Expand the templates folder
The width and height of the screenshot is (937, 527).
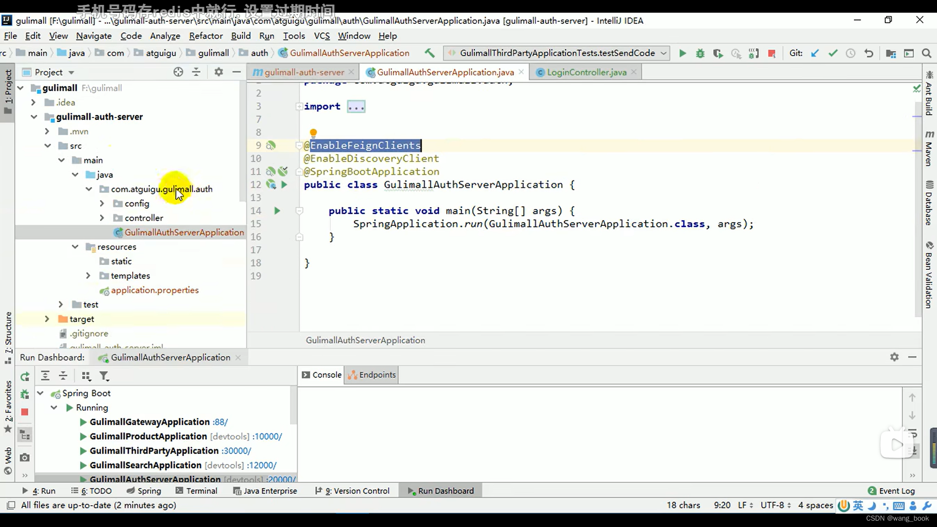[x=88, y=276]
